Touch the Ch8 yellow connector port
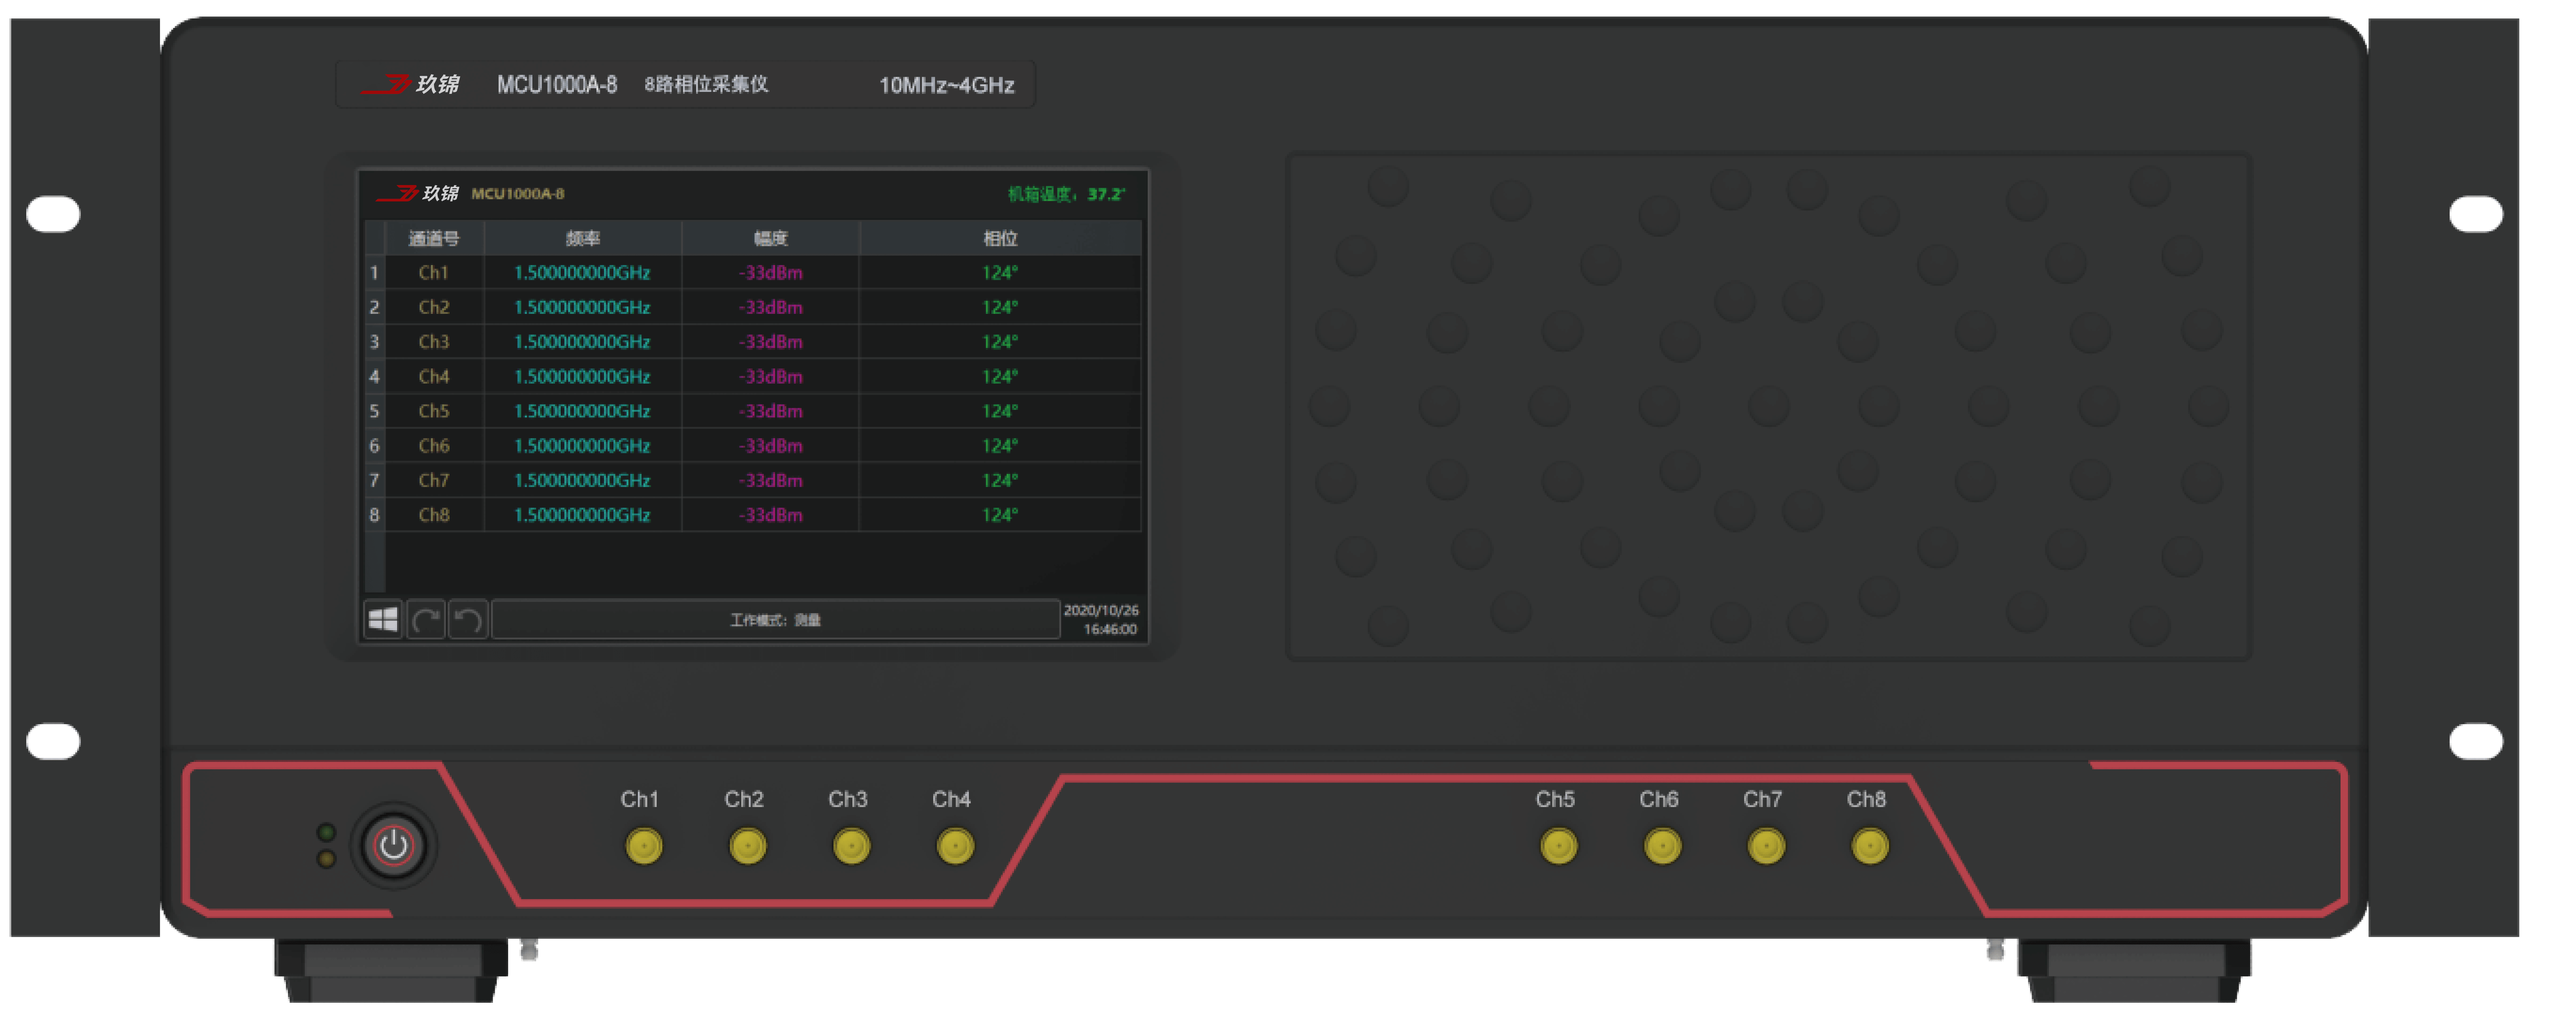The image size is (2576, 1029). point(1870,847)
